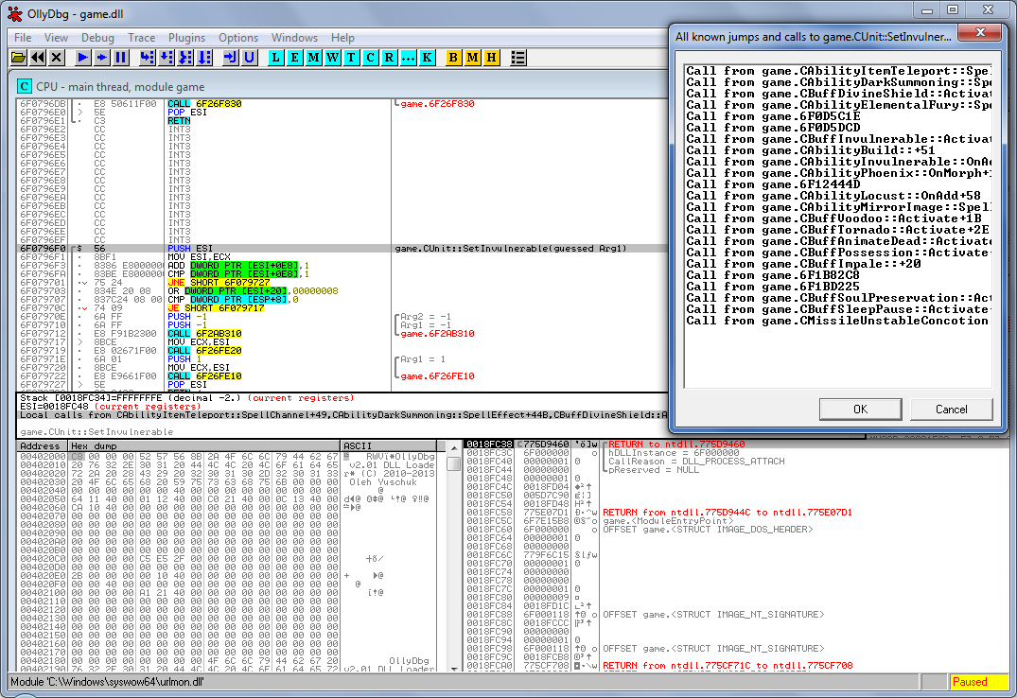Viewport: 1017px width, 698px height.
Task: Open the Trace menu
Action: click(x=141, y=38)
